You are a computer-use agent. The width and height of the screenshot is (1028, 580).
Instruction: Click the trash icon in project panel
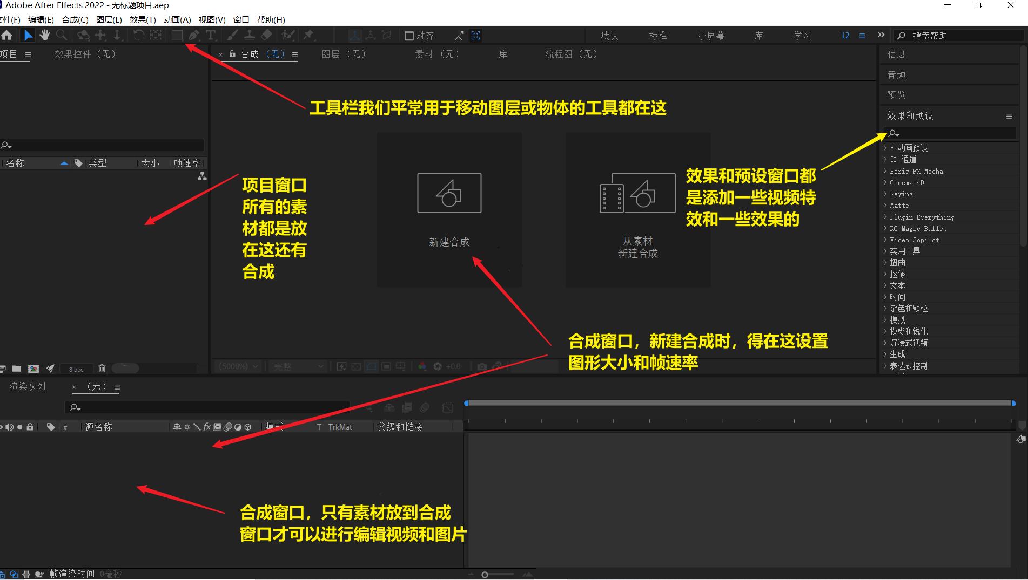102,368
